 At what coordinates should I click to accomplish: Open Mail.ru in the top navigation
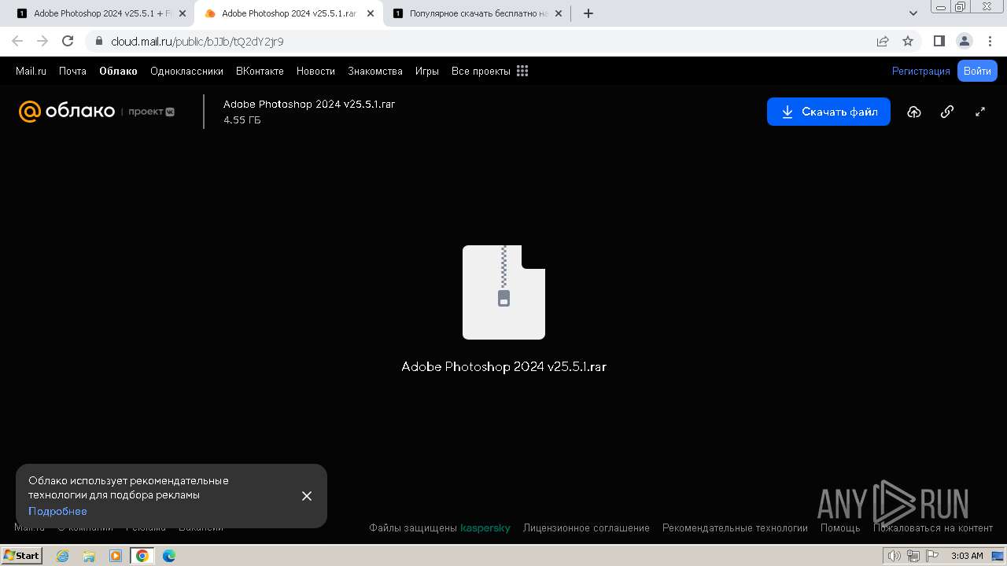31,71
